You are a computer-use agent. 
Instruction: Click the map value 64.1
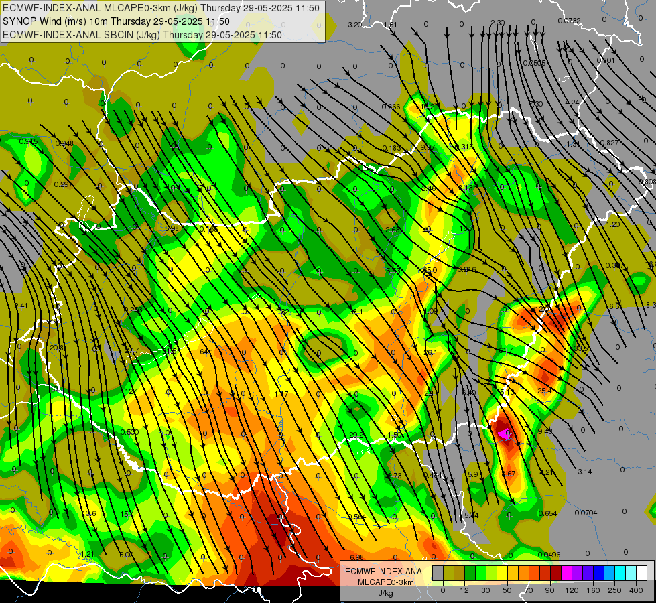(206, 352)
